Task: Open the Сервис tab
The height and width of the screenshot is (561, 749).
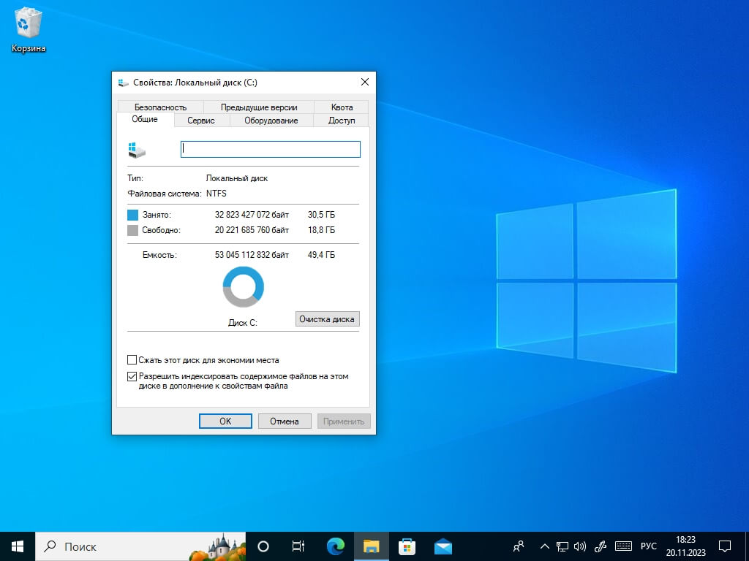Action: click(x=201, y=121)
